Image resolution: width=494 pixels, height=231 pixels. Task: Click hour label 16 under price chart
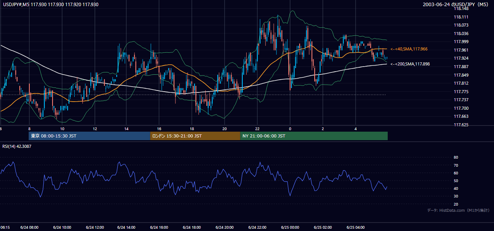coord(159,129)
